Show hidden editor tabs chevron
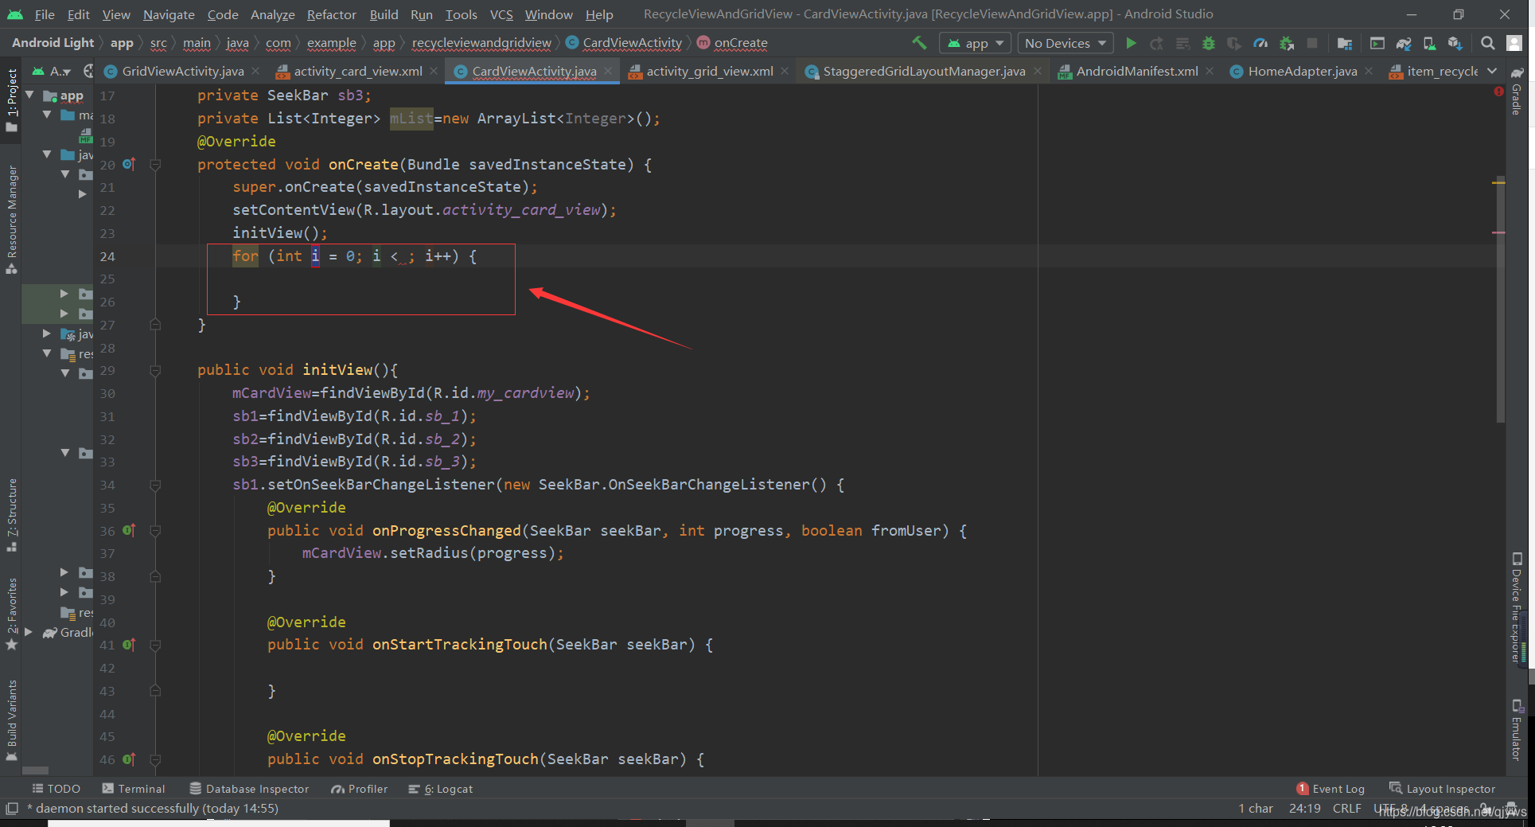 pos(1492,71)
